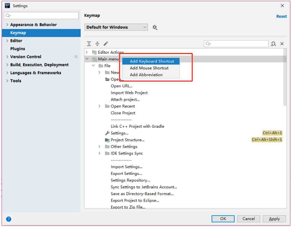The height and width of the screenshot is (227, 292).
Task: Click the IDE Settings Sync folder icon
Action: click(x=107, y=153)
